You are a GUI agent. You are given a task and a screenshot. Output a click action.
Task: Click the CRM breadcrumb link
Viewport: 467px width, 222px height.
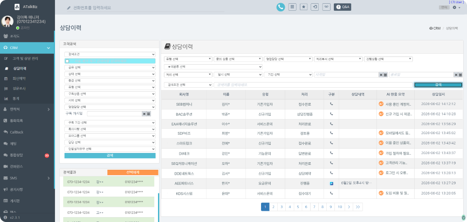click(435, 28)
